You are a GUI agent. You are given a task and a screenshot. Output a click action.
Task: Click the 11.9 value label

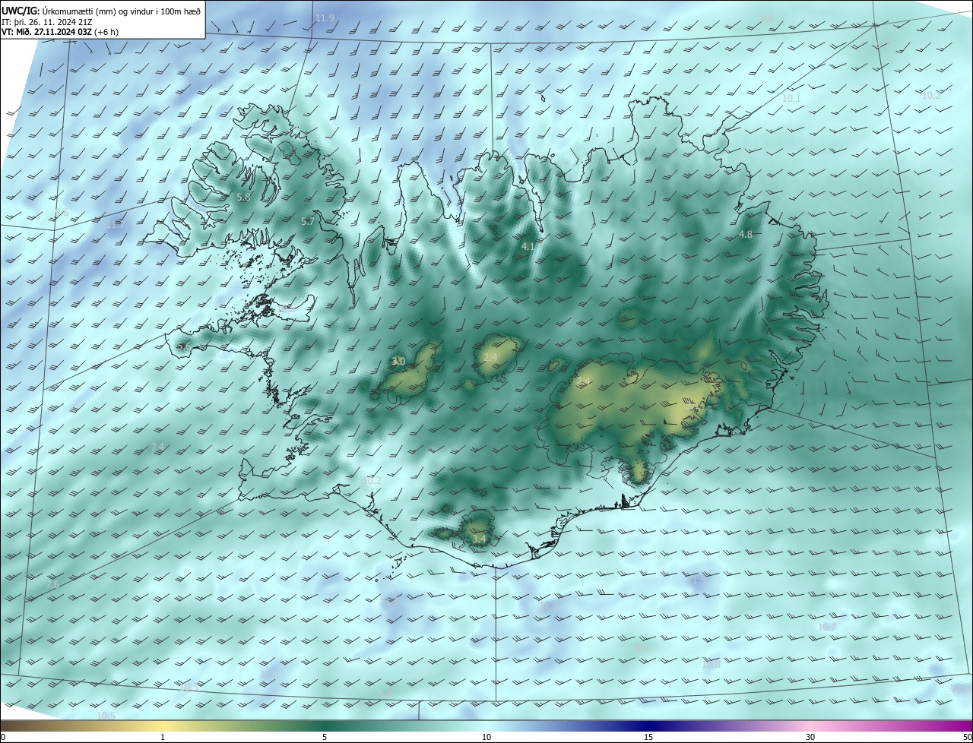[325, 17]
